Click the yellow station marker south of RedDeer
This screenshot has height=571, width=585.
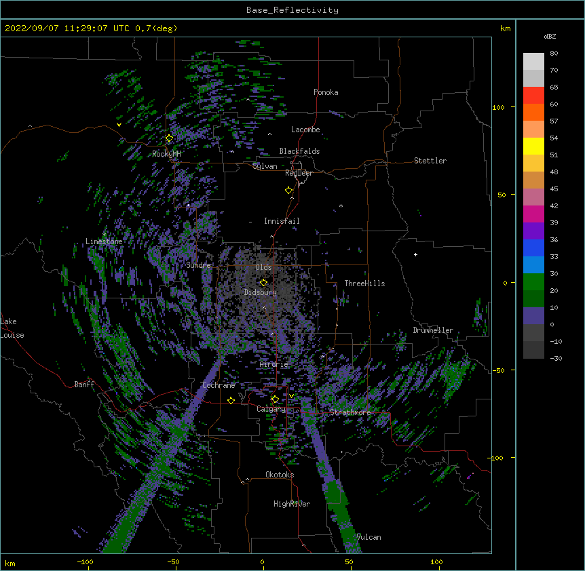pos(289,191)
